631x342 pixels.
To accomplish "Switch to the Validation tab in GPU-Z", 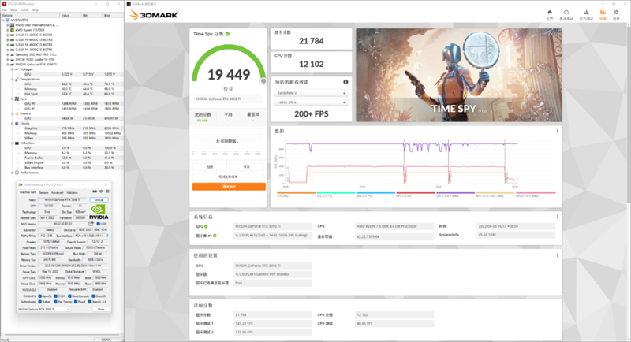I will pyautogui.click(x=72, y=192).
